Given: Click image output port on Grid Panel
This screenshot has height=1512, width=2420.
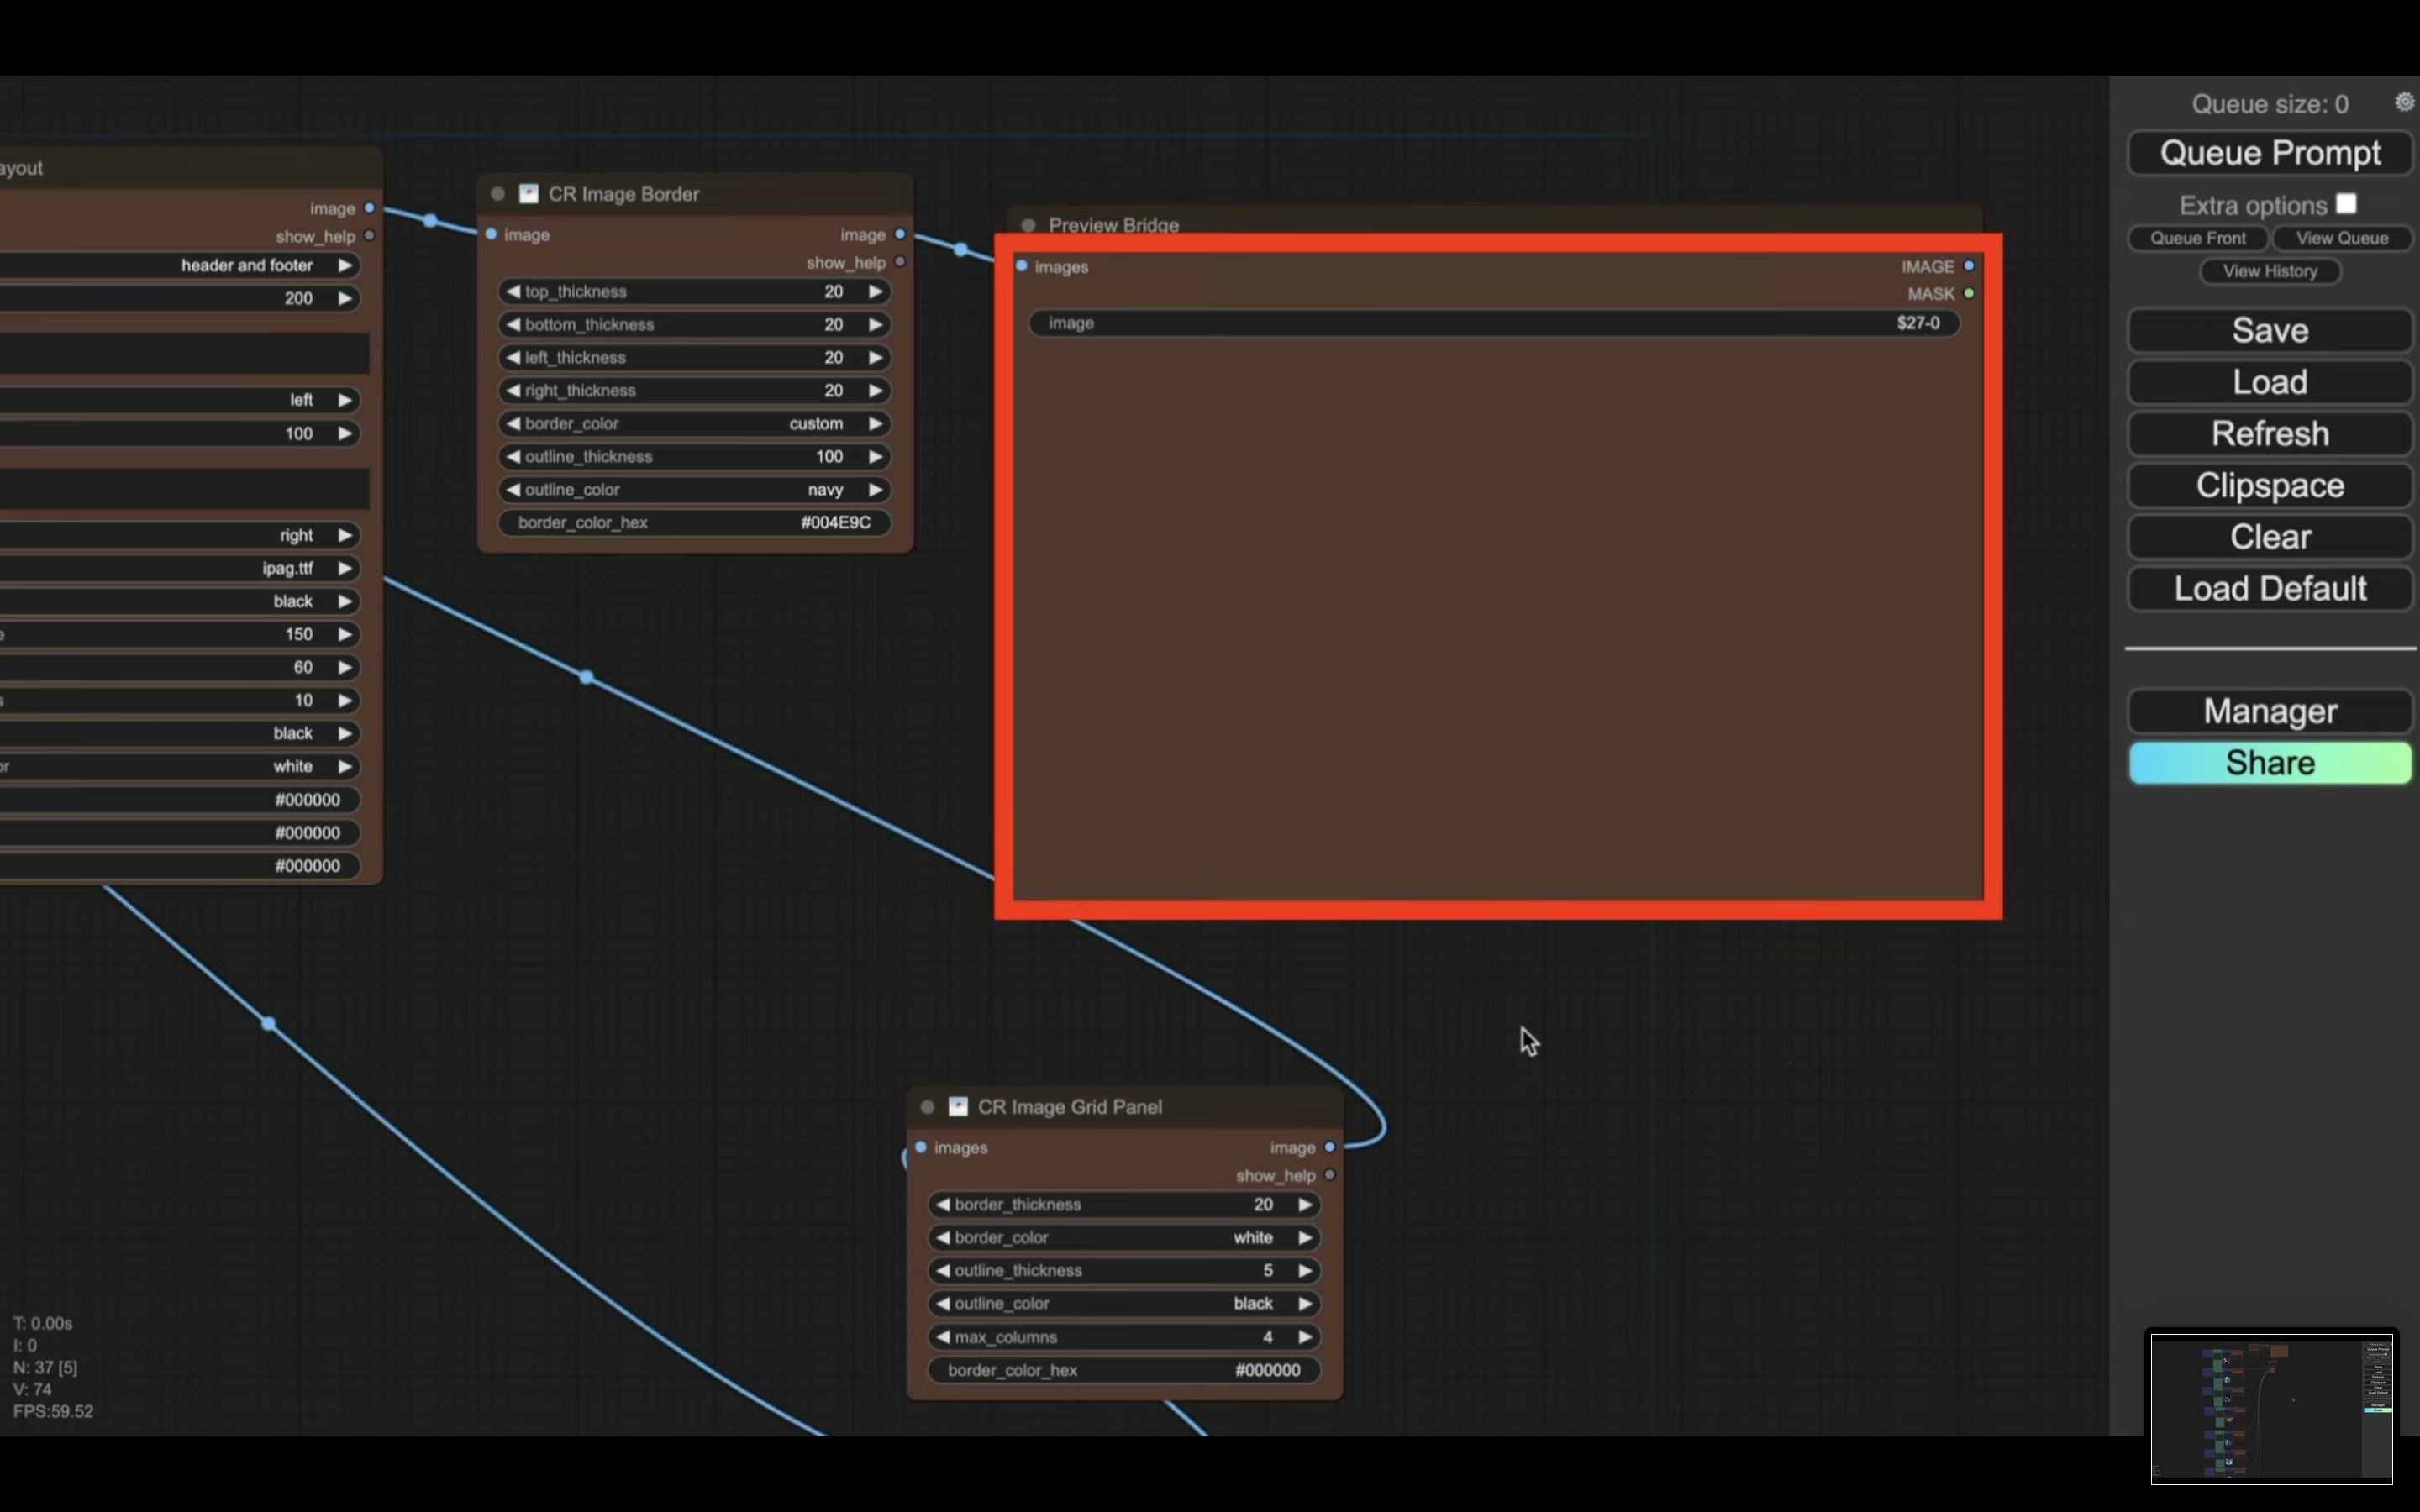Looking at the screenshot, I should click(1329, 1147).
